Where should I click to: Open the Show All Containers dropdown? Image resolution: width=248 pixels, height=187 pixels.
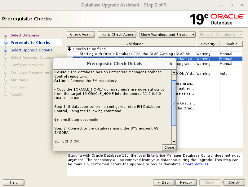click(221, 35)
